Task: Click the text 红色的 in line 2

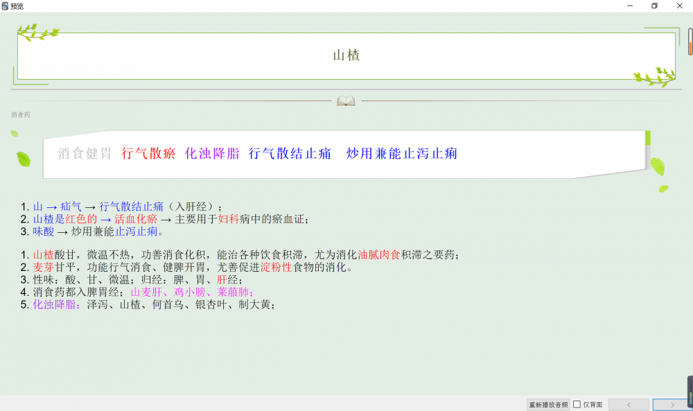Action: 81,219
